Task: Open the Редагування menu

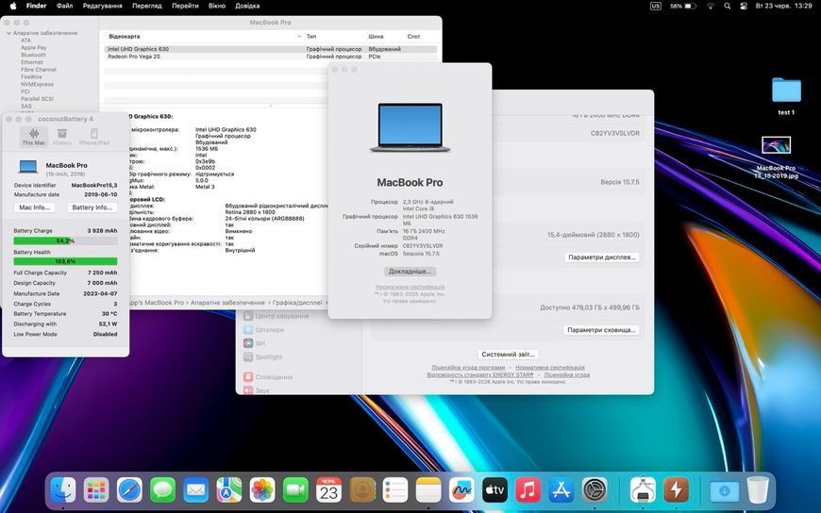Action: (x=103, y=6)
